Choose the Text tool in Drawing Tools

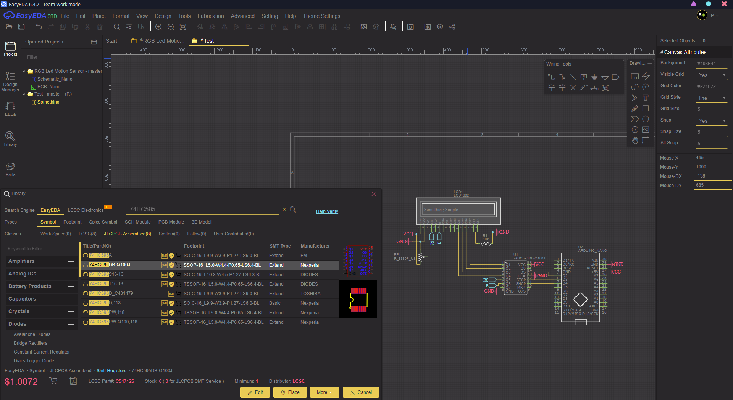(646, 98)
